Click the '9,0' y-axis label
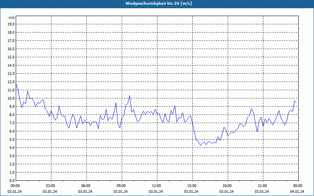This screenshot has width=314, height=196. [x=12, y=106]
